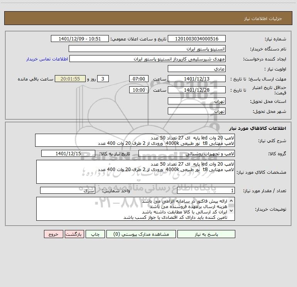Screen dimensions: 297x287
Task: Click response deadline date 1401/12/13
Action: (x=197, y=79)
